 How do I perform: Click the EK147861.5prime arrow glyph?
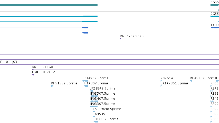[x=161, y=86]
